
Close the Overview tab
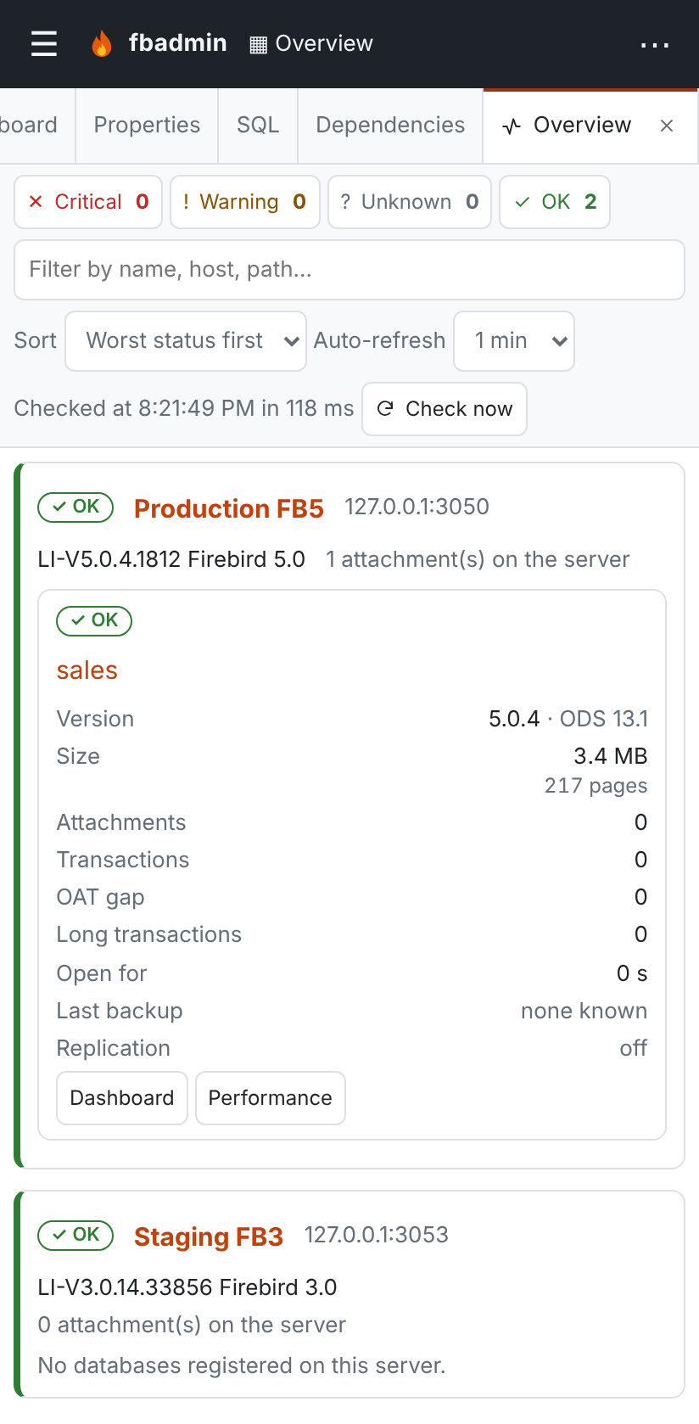667,126
